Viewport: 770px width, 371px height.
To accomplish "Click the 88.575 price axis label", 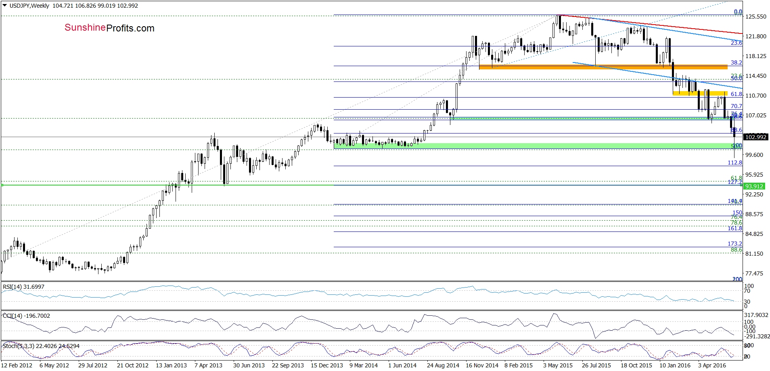I will pyautogui.click(x=754, y=214).
